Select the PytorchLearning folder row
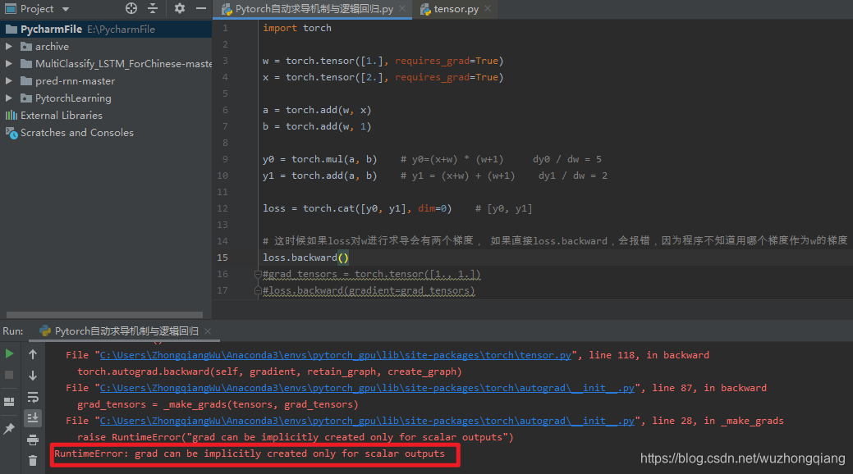The height and width of the screenshot is (474, 853). click(106, 98)
